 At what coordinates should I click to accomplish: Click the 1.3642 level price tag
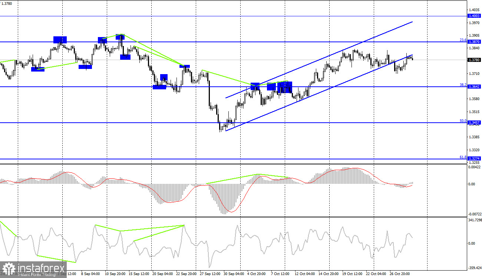pyautogui.click(x=475, y=87)
